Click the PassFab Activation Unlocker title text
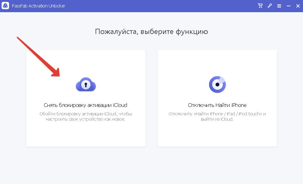The image size is (303, 184). [39, 6]
